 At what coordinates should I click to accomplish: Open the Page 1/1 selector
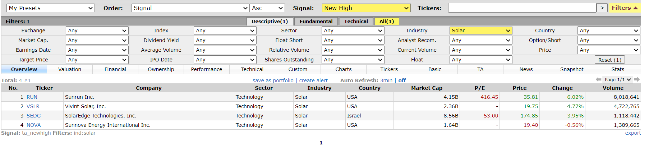click(x=617, y=79)
